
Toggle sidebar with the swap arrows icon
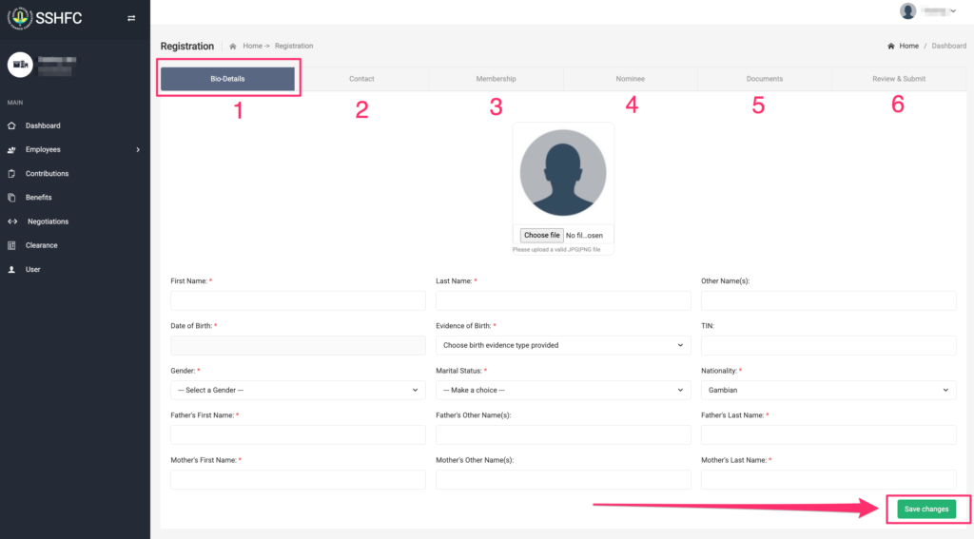click(x=131, y=18)
